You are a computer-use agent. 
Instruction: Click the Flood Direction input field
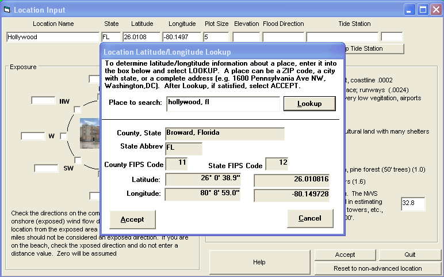pos(283,37)
